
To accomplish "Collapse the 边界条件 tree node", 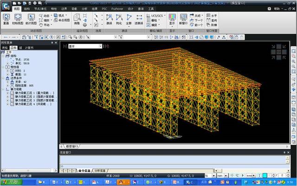I will pos(3,78).
